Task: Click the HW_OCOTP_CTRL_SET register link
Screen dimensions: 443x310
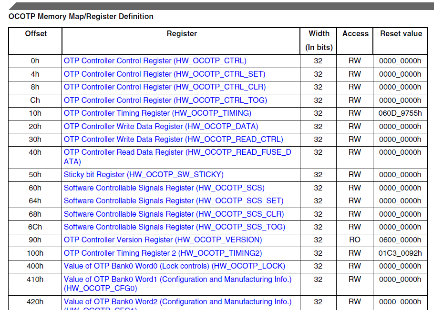Action: click(165, 74)
